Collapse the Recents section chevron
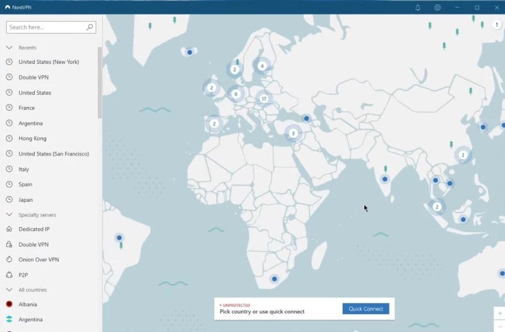 9,47
